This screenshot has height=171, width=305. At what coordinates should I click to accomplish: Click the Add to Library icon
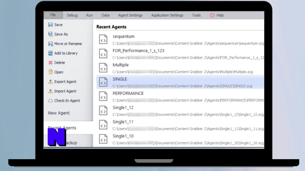50,53
